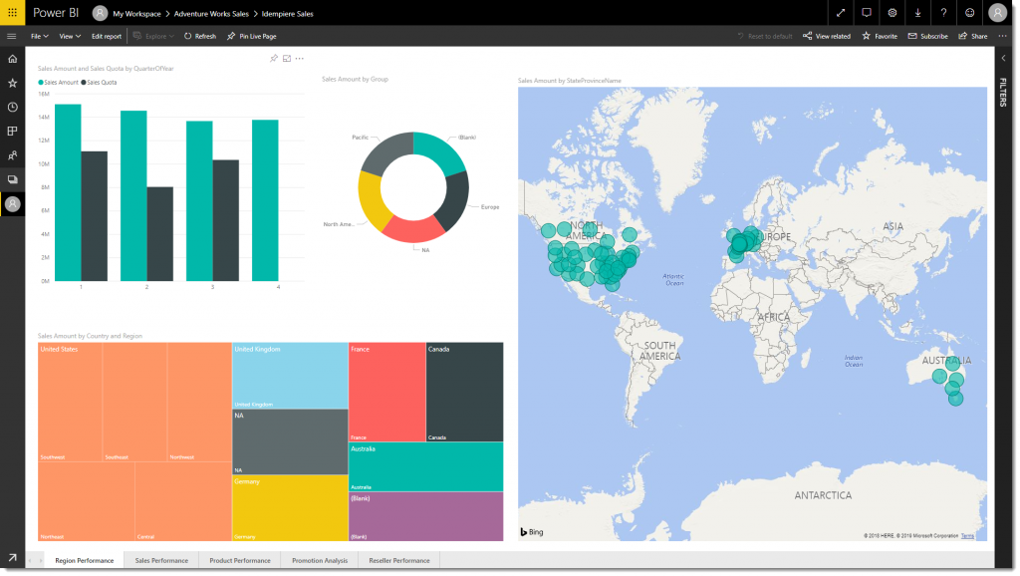Open Recent clock icon in sidebar
Viewport: 1020px width, 576px height.
[12, 107]
